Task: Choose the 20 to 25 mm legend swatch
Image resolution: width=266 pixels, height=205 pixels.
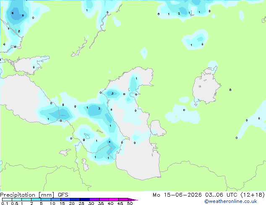Action: 75,200
